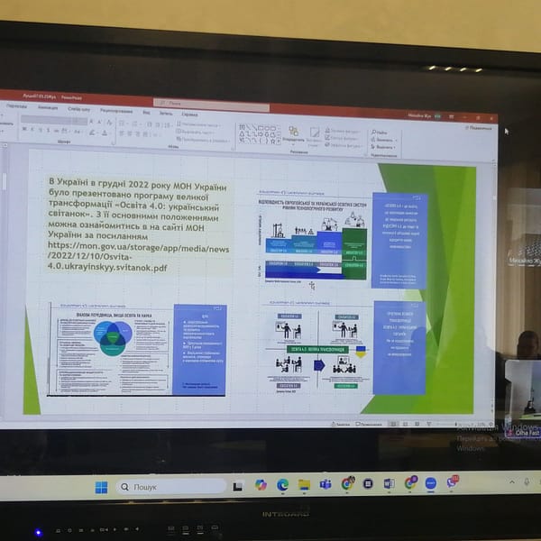
Task: Click the Arrange objects icon
Action: point(292,133)
